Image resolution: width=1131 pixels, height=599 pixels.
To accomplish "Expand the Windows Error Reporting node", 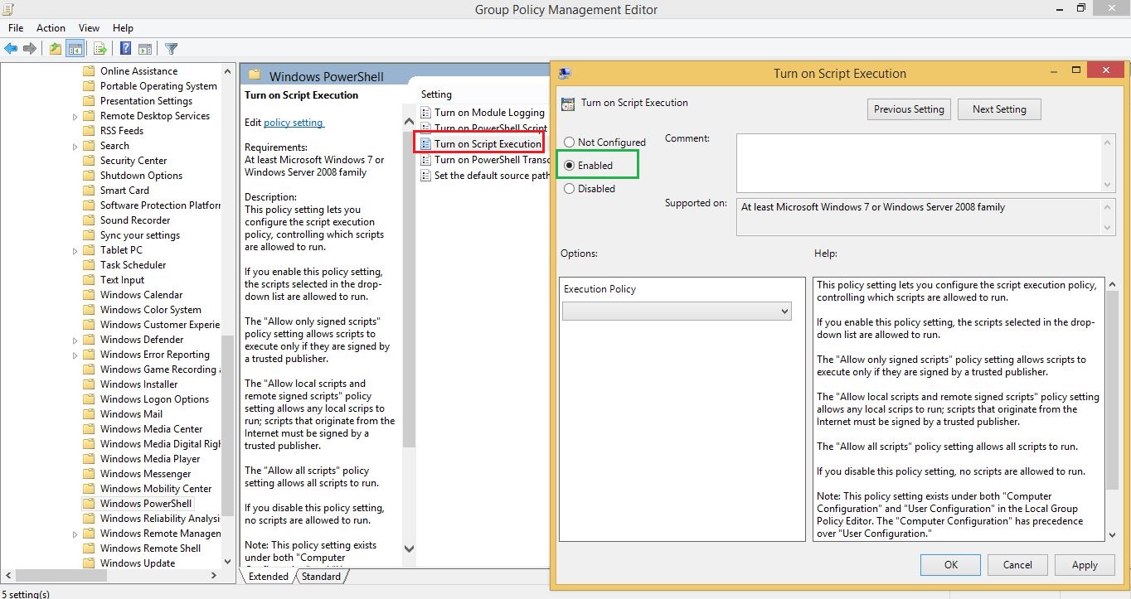I will [75, 355].
